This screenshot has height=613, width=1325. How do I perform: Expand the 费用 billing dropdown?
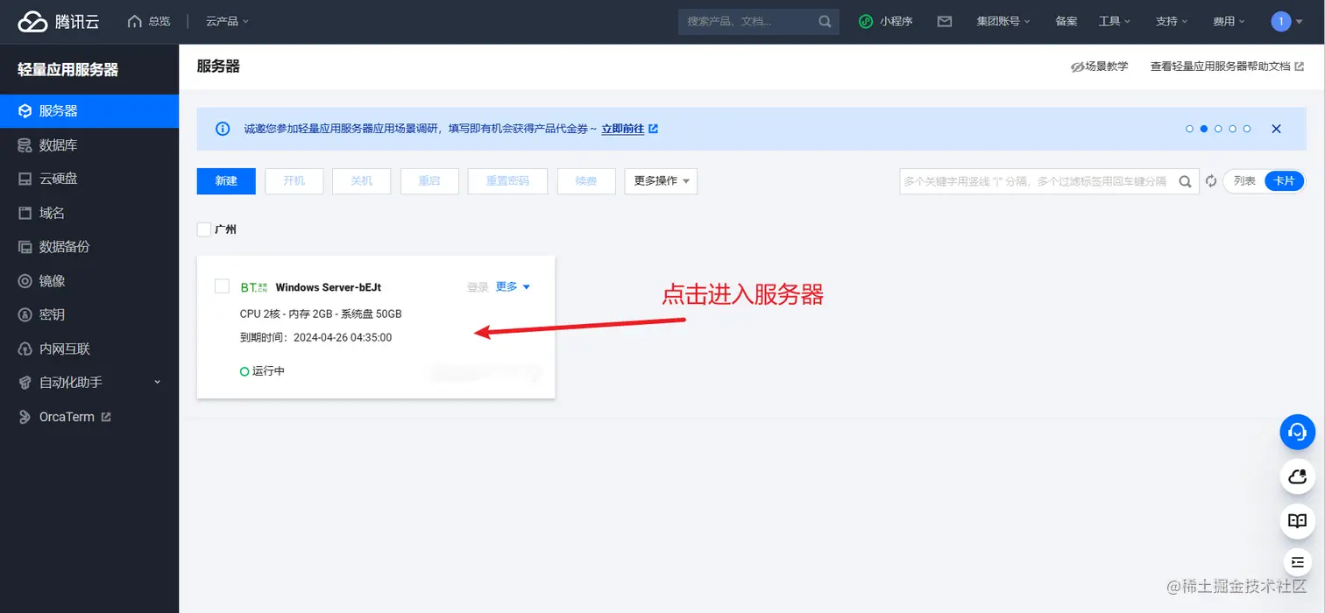(1229, 21)
